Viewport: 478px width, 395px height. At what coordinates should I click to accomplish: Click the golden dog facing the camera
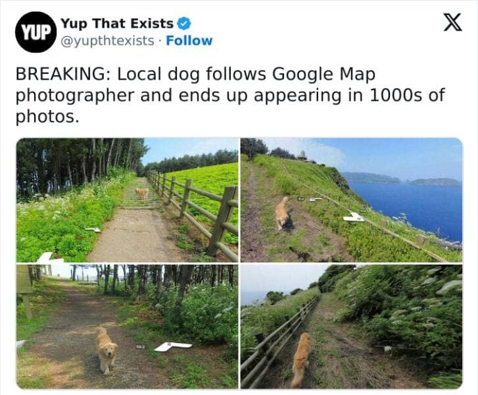(x=106, y=350)
